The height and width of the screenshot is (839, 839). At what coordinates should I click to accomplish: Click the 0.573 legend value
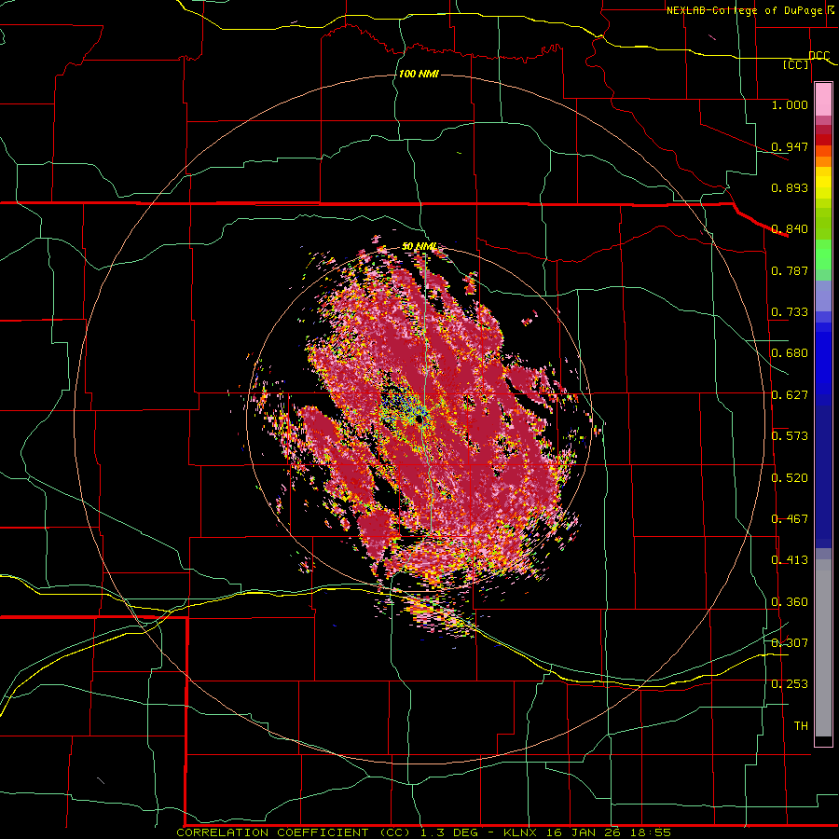pyautogui.click(x=790, y=436)
